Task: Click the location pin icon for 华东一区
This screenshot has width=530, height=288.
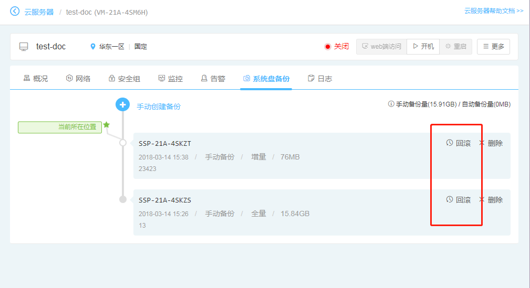Action: [93, 47]
